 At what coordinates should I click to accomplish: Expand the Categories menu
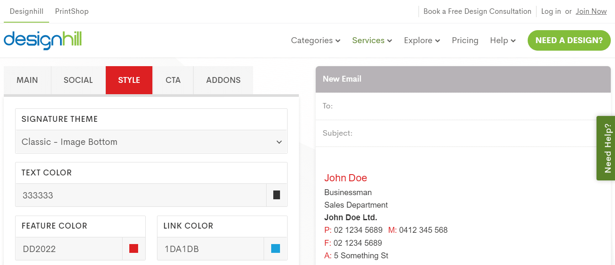pyautogui.click(x=315, y=41)
